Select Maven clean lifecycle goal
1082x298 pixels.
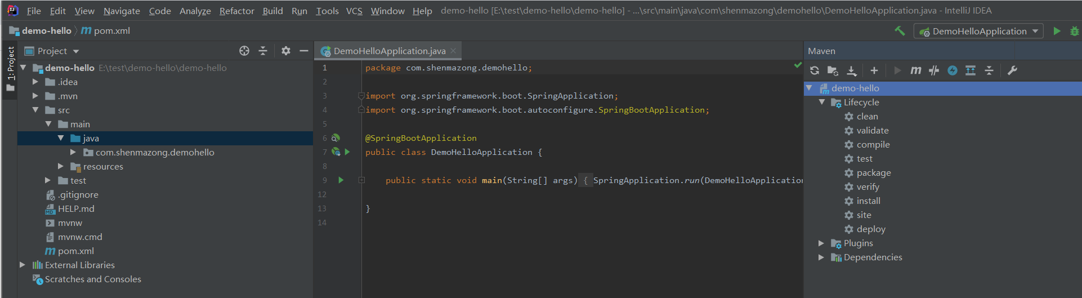tap(867, 116)
